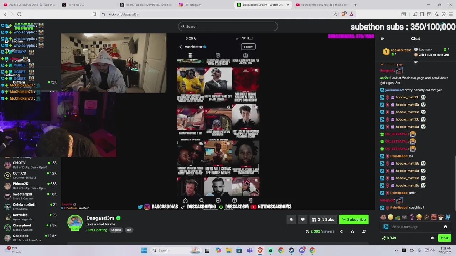Click the Just Chatting category link
The image size is (456, 256).
coord(97,230)
